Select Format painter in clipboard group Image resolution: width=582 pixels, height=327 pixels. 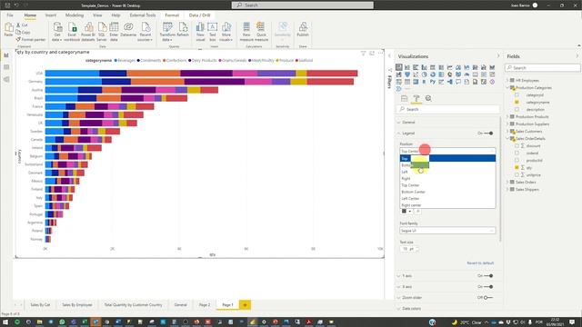pyautogui.click(x=31, y=39)
